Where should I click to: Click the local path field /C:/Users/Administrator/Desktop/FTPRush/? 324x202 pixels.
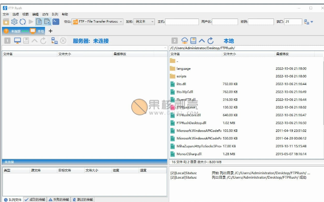(246, 48)
